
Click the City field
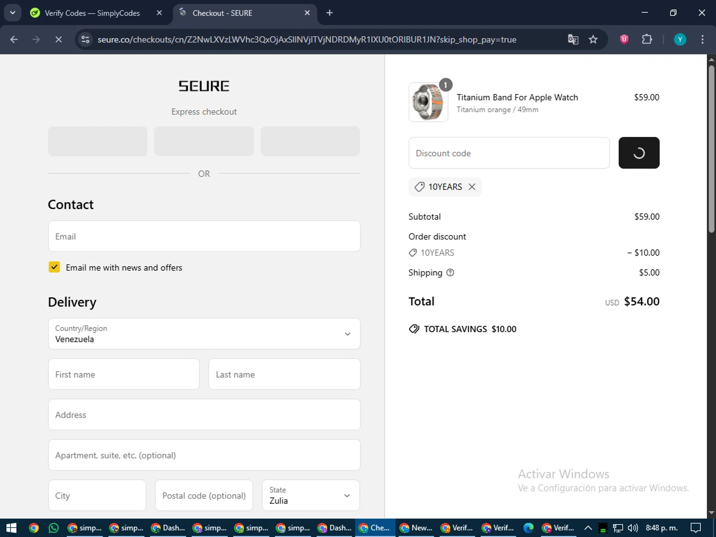(x=97, y=495)
